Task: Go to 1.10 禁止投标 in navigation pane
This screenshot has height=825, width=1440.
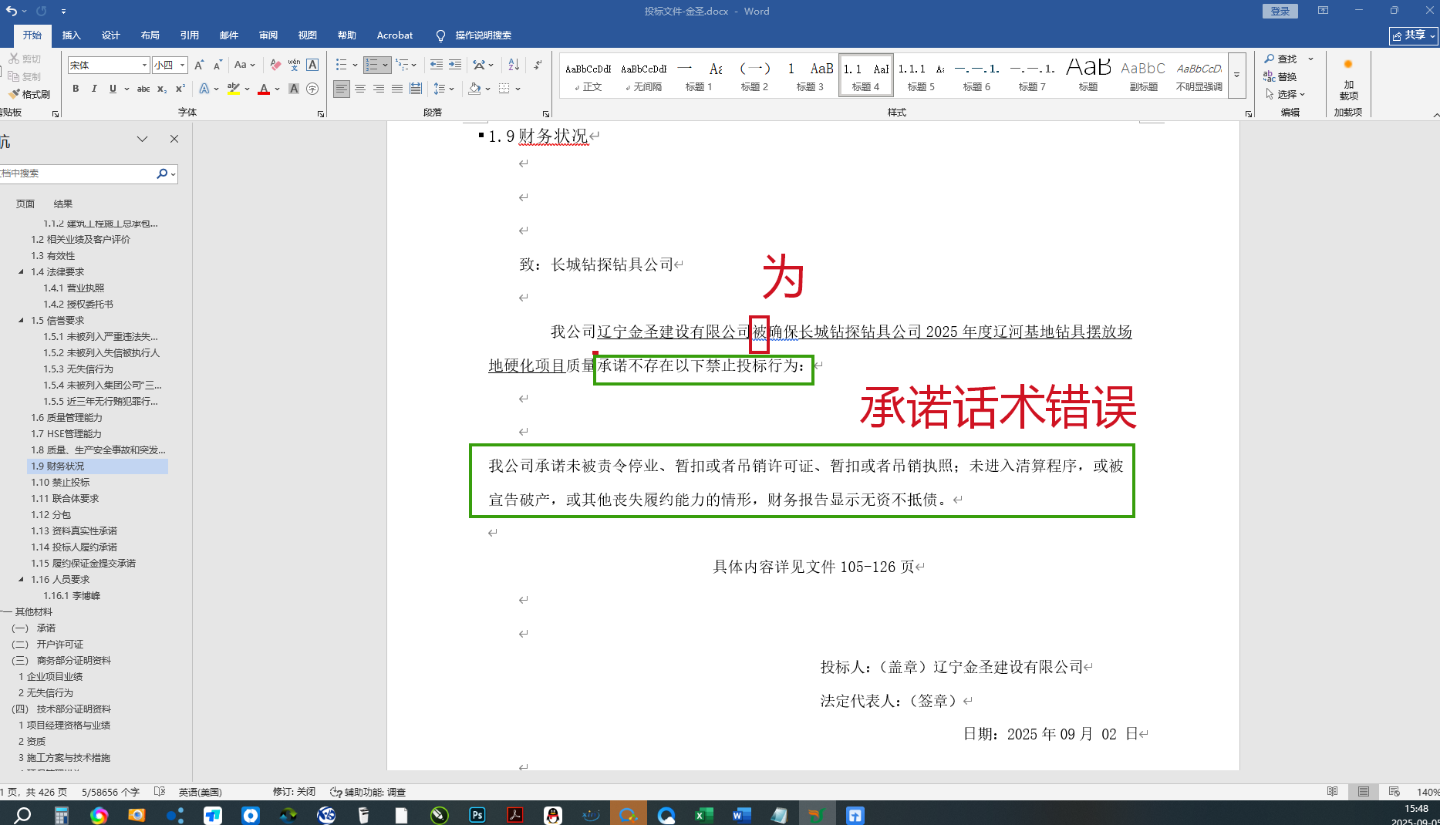Action: 60,482
